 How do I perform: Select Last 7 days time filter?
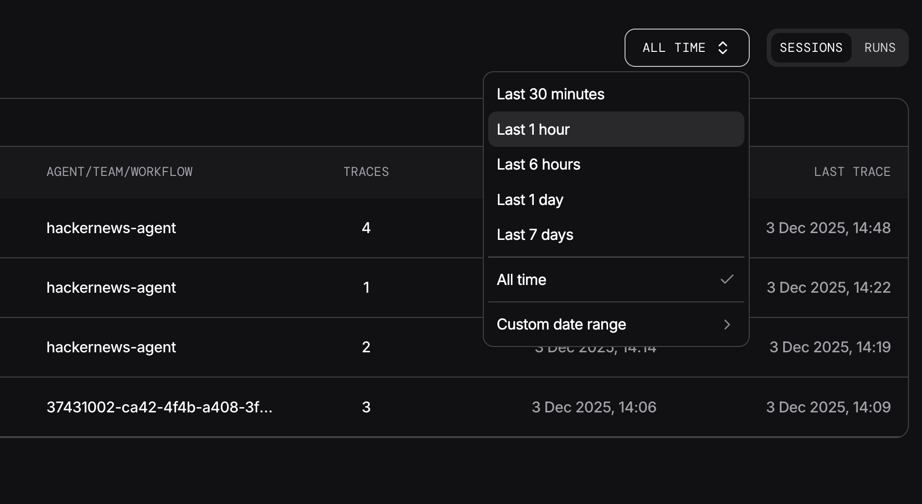point(535,235)
